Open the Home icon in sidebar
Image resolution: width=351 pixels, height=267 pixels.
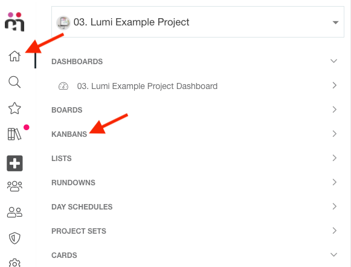click(x=14, y=56)
